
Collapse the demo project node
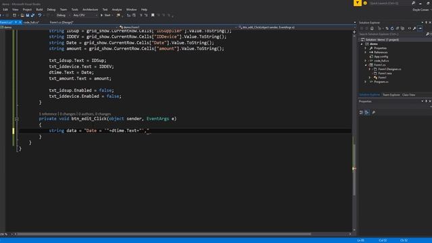362,44
